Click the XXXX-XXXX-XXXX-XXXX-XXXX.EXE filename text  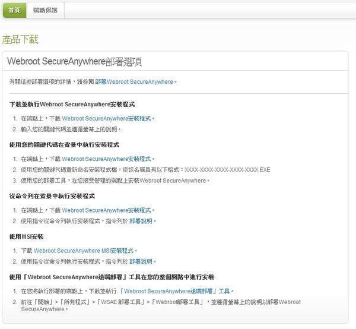(x=227, y=170)
